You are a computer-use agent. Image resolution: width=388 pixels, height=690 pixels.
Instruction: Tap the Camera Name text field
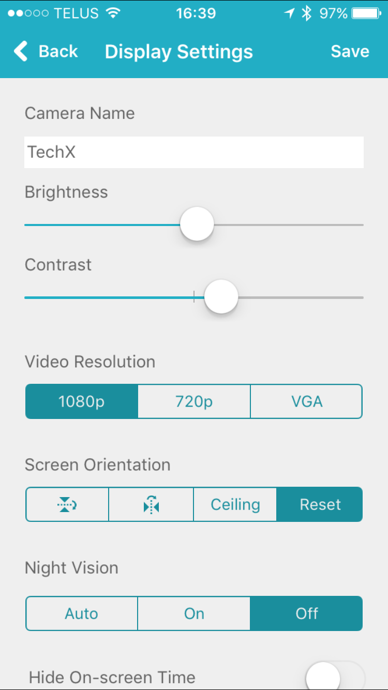tap(194, 152)
